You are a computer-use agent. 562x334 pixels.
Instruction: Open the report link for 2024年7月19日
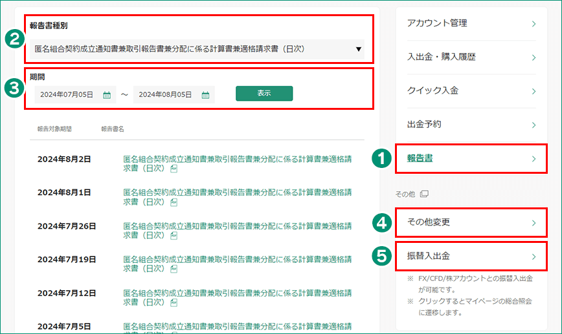click(237, 264)
